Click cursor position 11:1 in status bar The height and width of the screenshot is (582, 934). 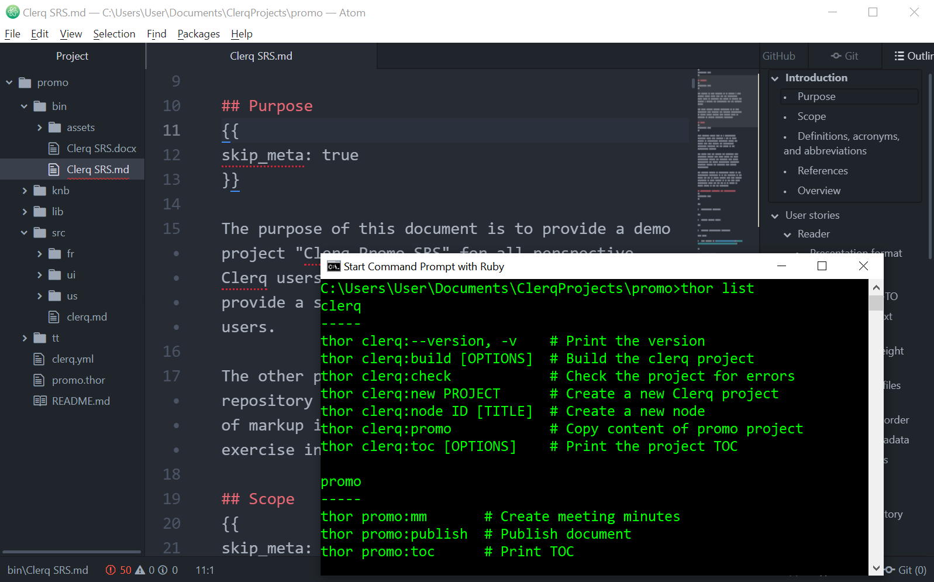[205, 570]
